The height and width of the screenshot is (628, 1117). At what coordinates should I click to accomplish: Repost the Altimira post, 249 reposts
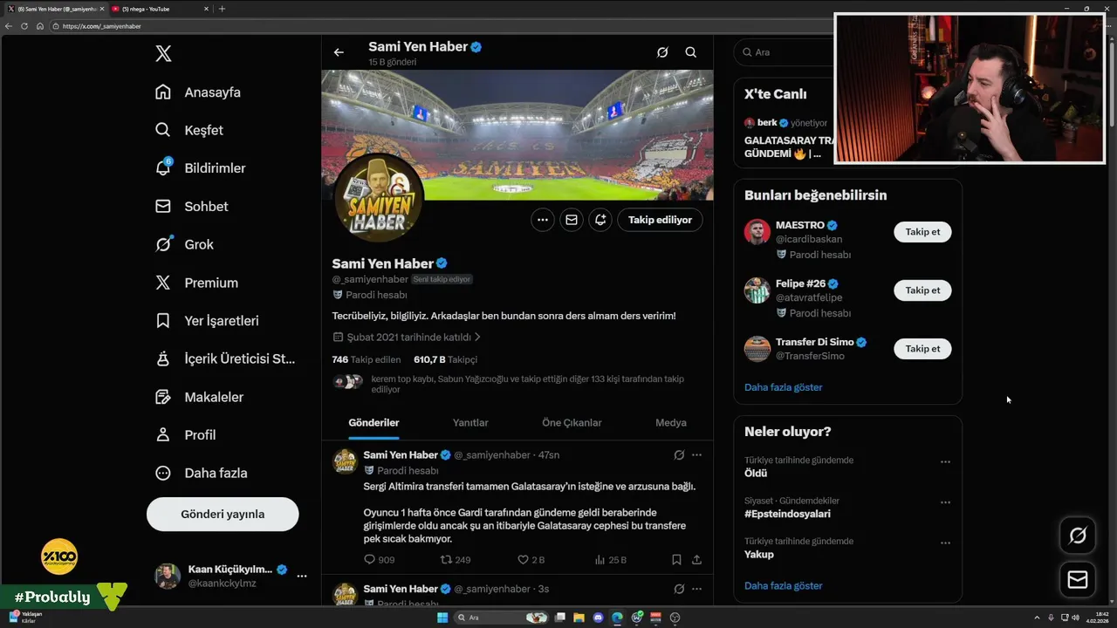click(455, 560)
